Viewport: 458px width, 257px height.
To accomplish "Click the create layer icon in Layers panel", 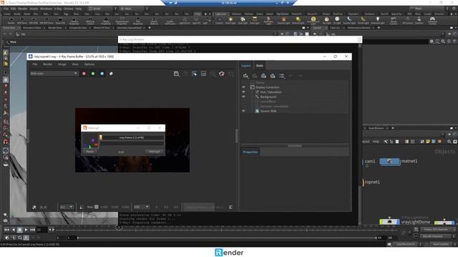I will pyautogui.click(x=245, y=76).
